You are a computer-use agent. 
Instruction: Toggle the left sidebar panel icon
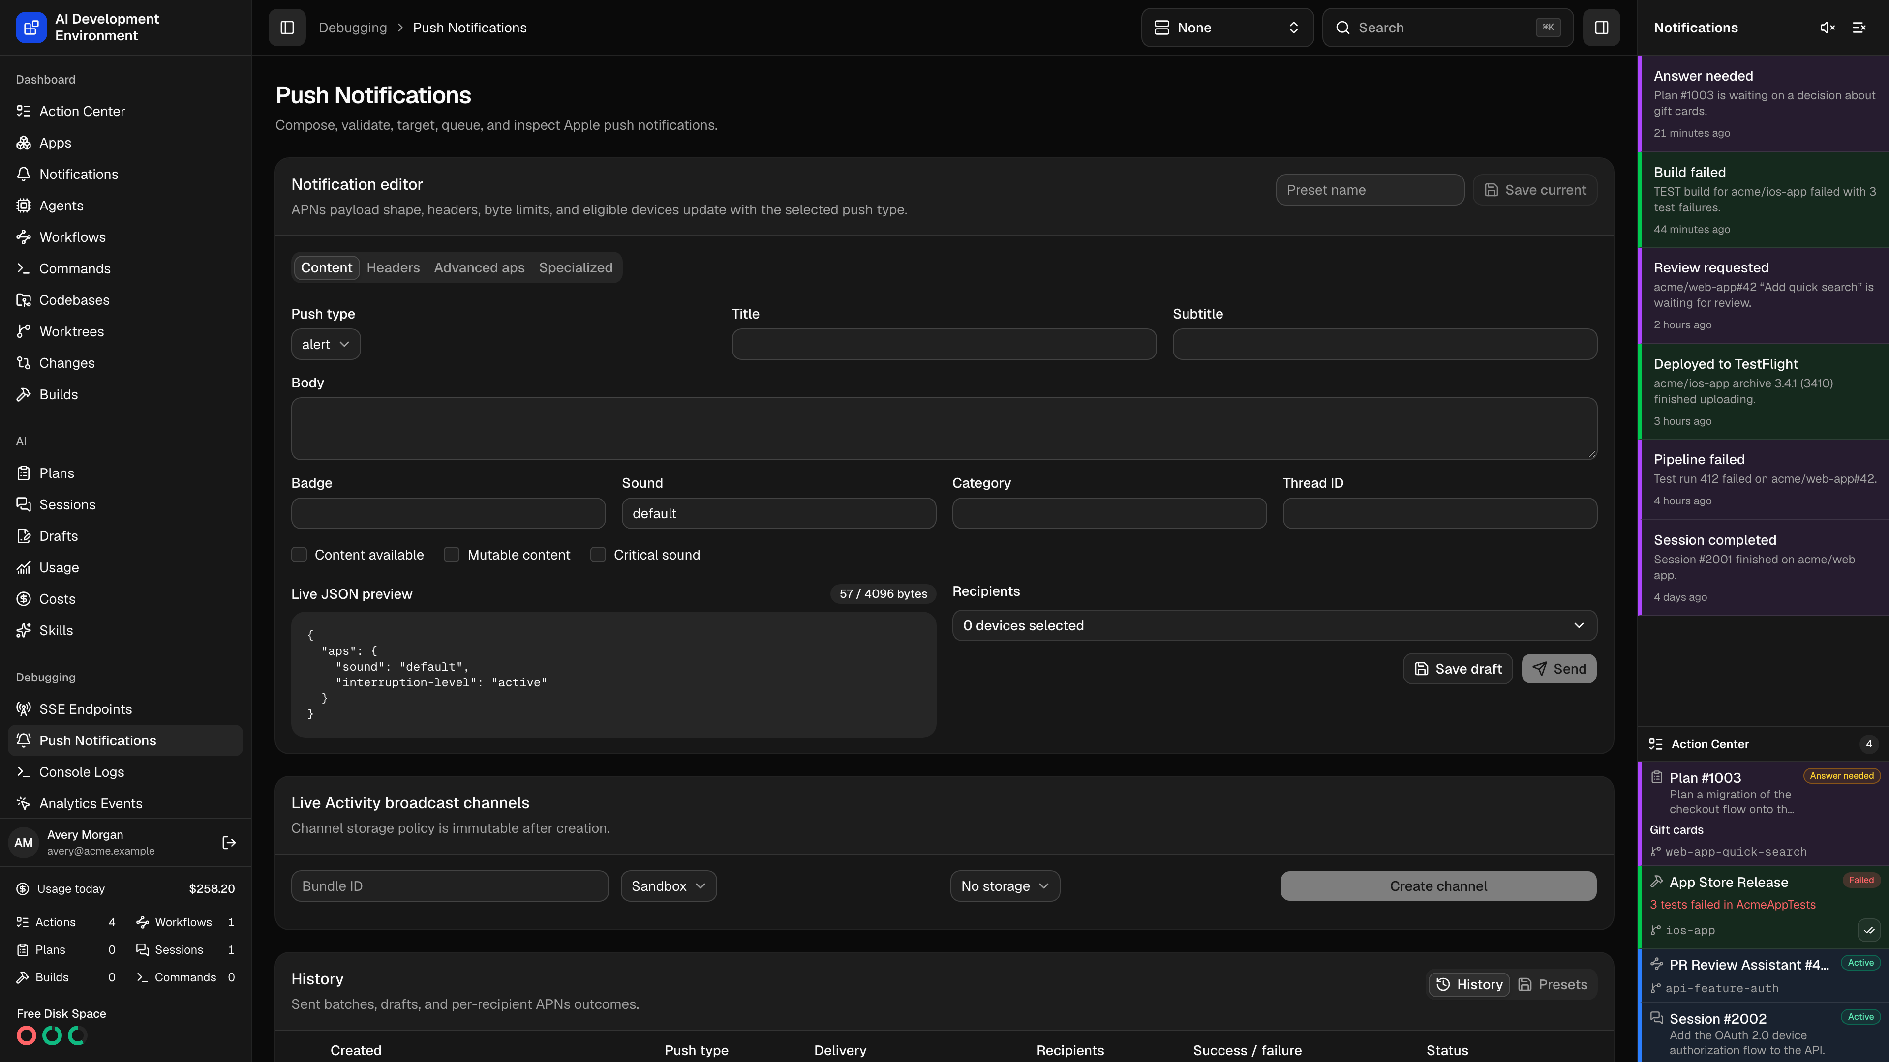[x=287, y=28]
